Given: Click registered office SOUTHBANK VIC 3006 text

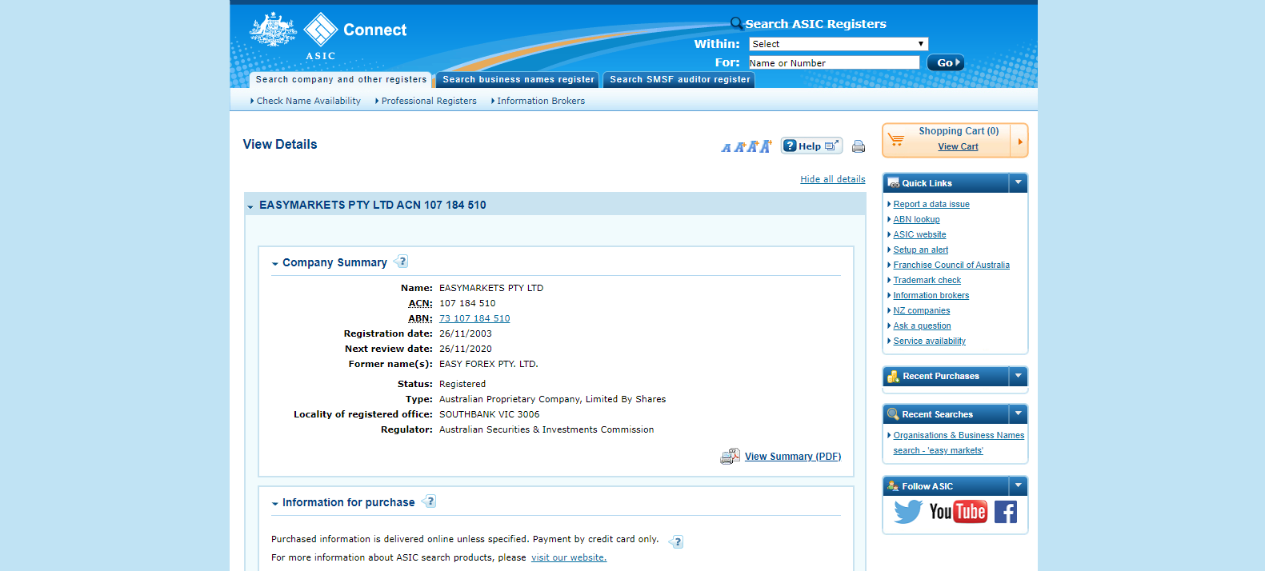Looking at the screenshot, I should coord(490,414).
